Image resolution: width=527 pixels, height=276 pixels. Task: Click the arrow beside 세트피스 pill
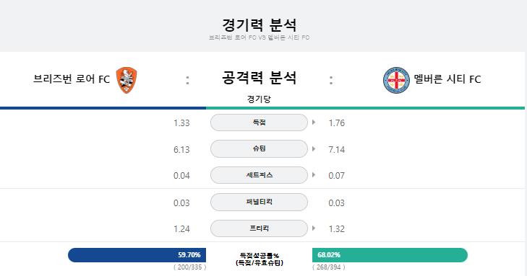(x=314, y=175)
